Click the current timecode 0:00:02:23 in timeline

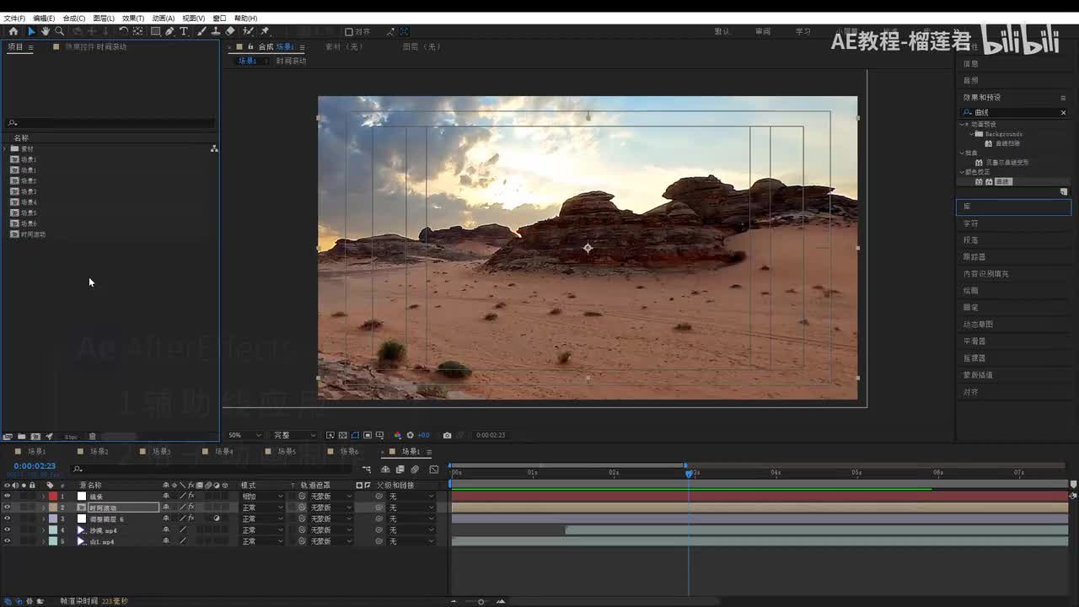pos(35,466)
